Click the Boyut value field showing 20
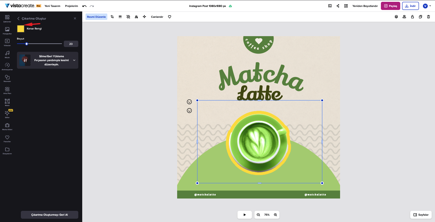435x222 pixels. click(x=71, y=44)
